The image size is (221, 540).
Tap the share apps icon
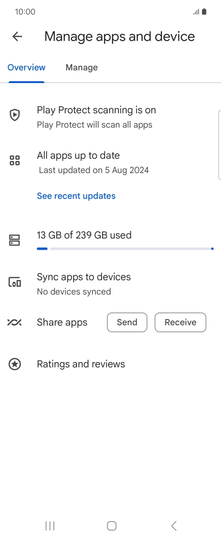pyautogui.click(x=15, y=322)
